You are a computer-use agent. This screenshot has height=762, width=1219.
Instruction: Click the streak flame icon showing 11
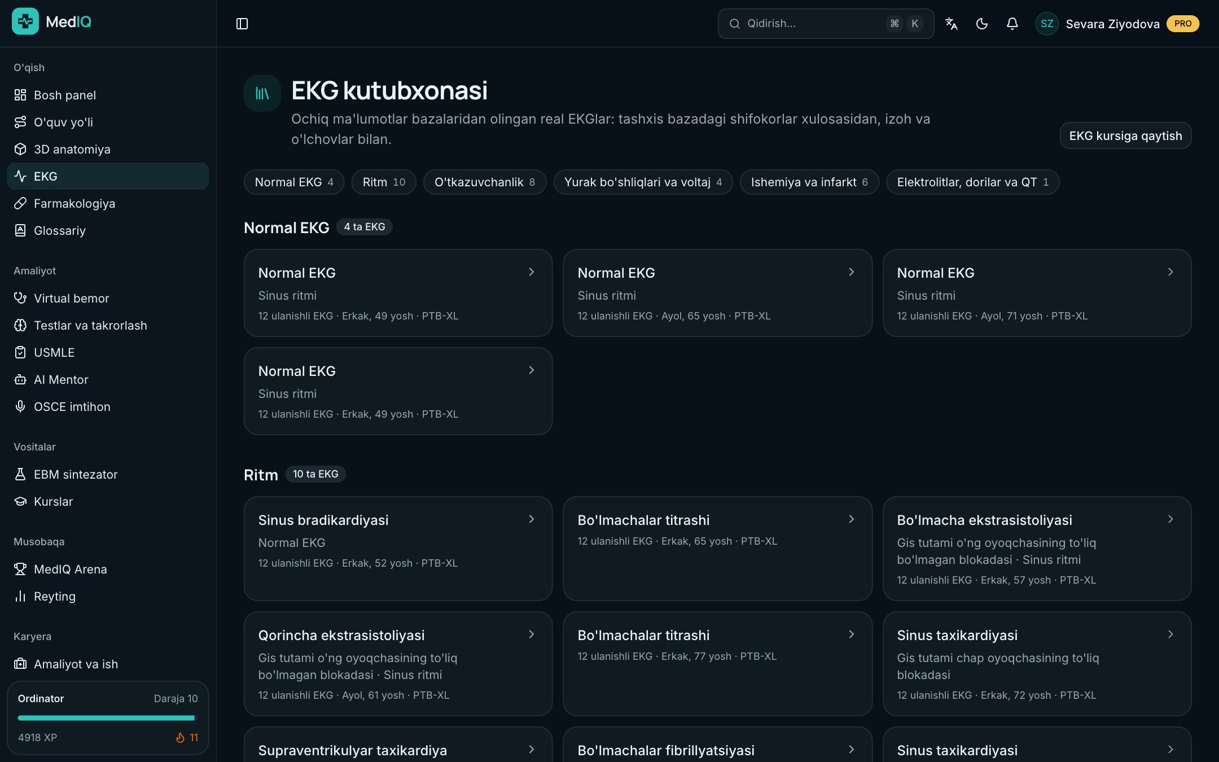click(x=181, y=738)
